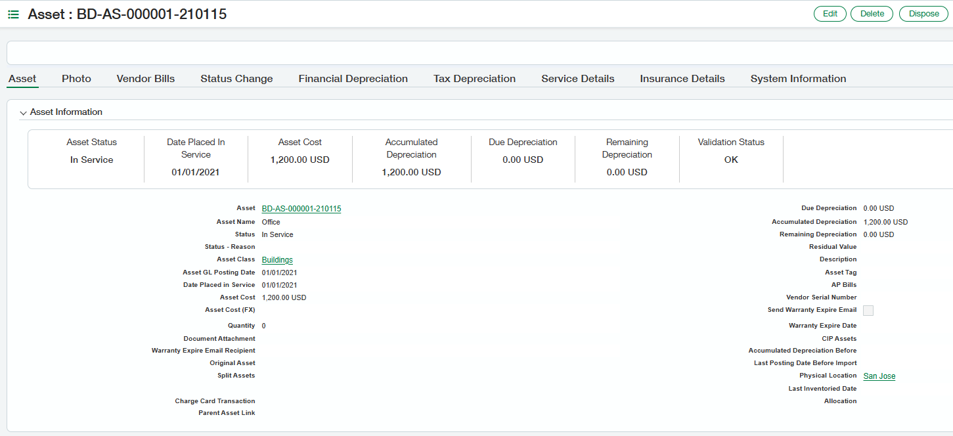Select the Asset tab
Image resolution: width=953 pixels, height=436 pixels.
[22, 78]
